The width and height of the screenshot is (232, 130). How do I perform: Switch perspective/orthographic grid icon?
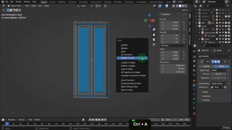click(x=154, y=45)
